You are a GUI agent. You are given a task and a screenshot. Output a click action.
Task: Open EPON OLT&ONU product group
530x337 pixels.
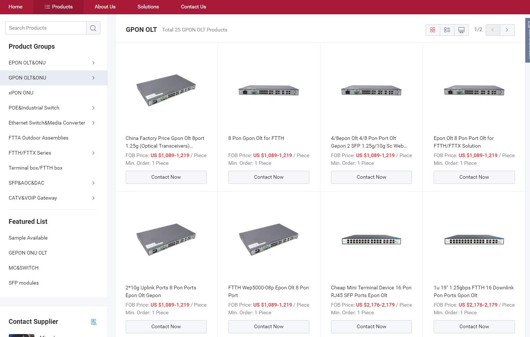click(x=27, y=63)
